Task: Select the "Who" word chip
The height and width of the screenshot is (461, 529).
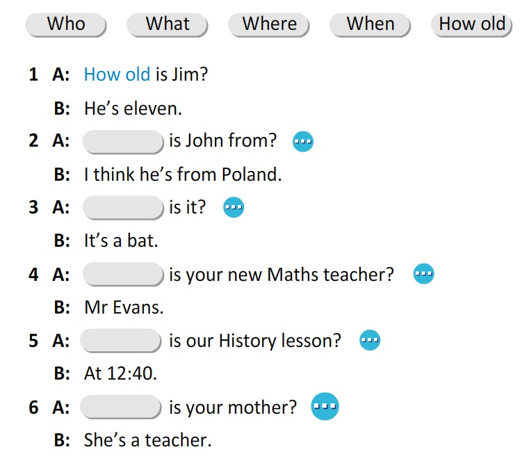Action: tap(66, 24)
